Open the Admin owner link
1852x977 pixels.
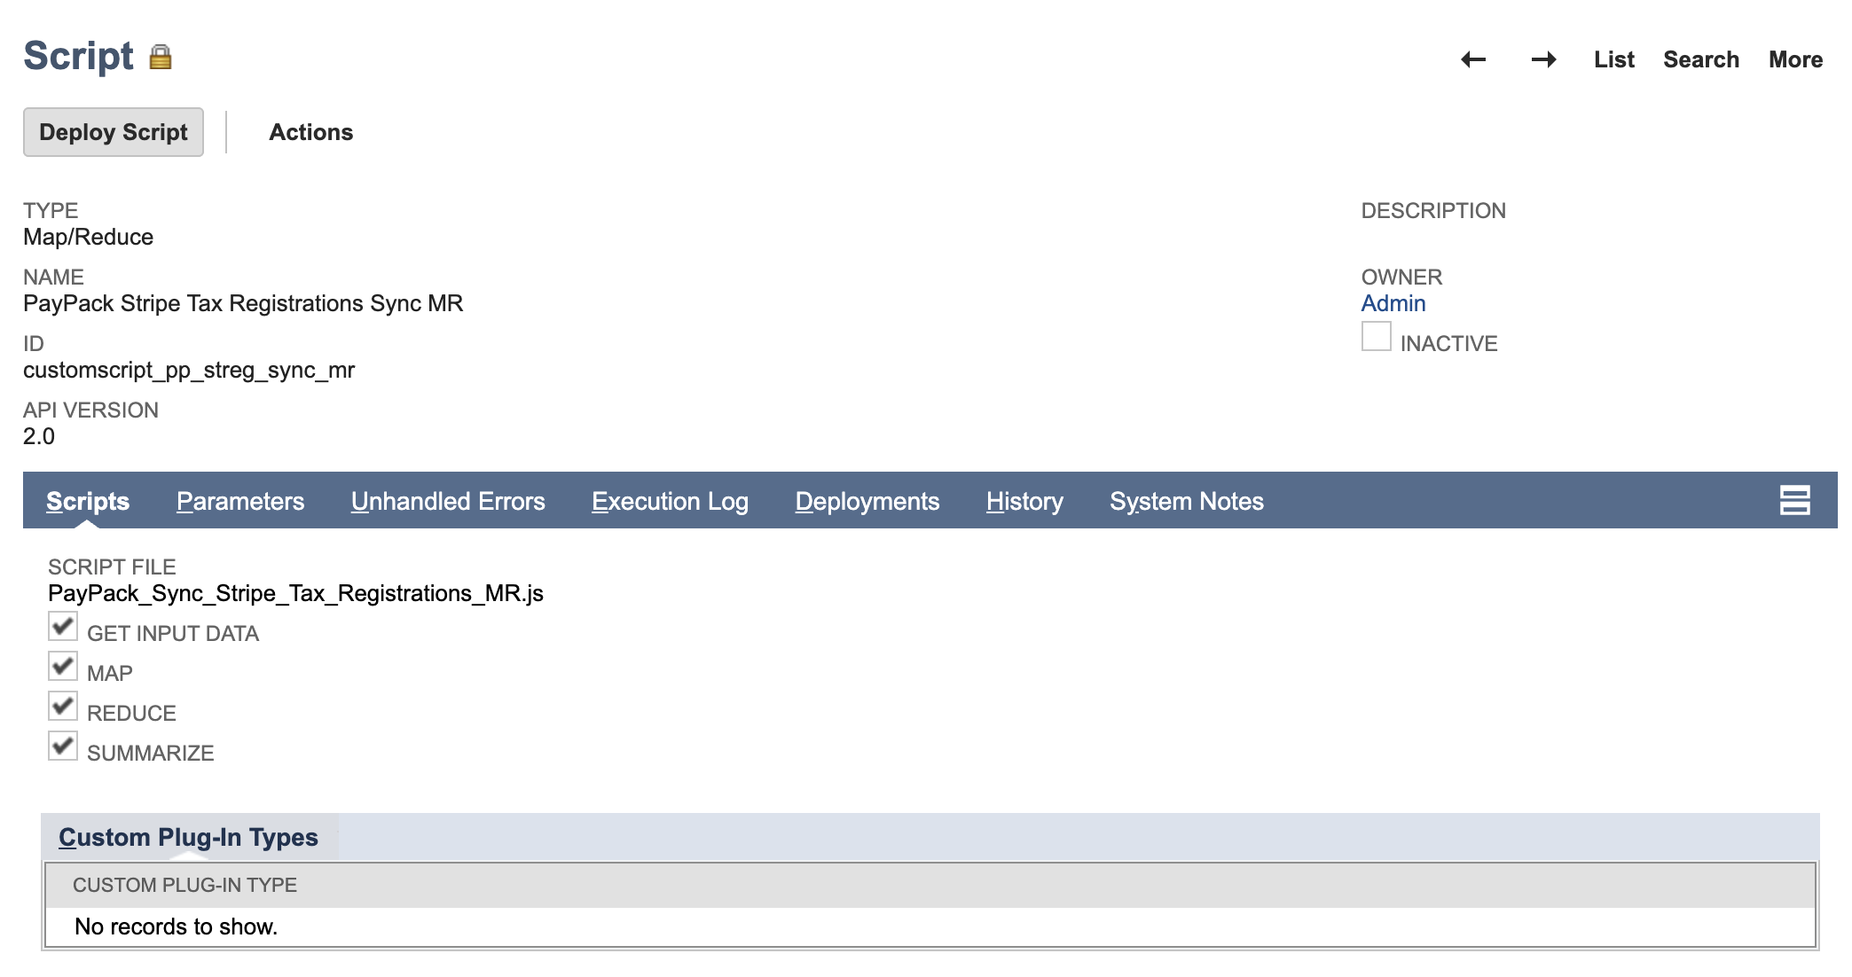click(x=1393, y=303)
